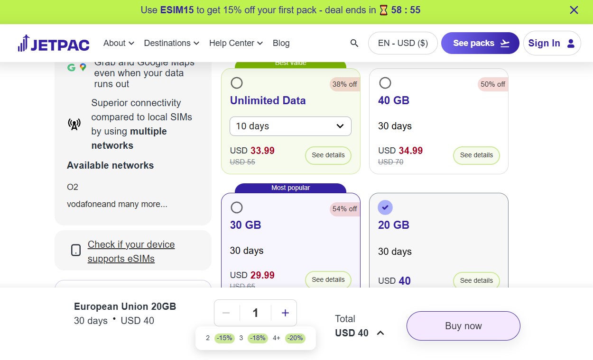Click the airplane icon on See packs

pos(505,43)
